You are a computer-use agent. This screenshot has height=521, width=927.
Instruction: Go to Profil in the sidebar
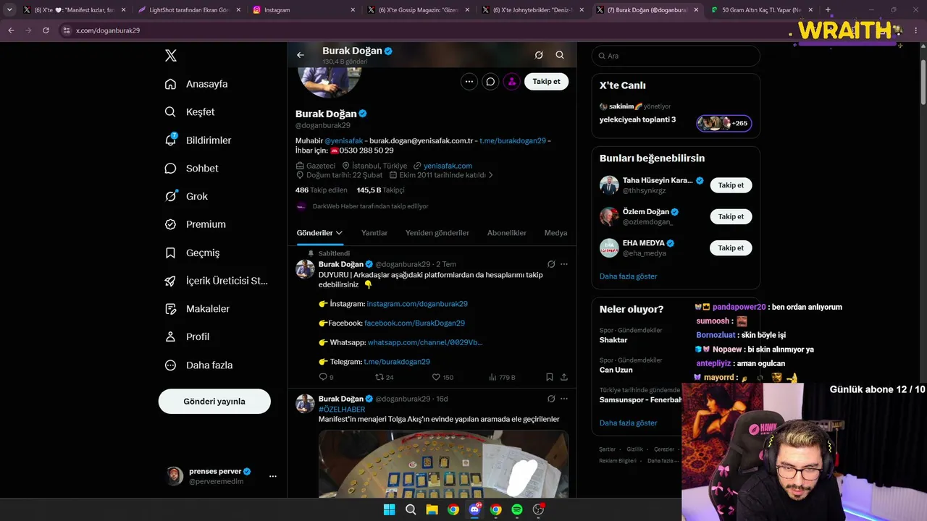pyautogui.click(x=187, y=336)
